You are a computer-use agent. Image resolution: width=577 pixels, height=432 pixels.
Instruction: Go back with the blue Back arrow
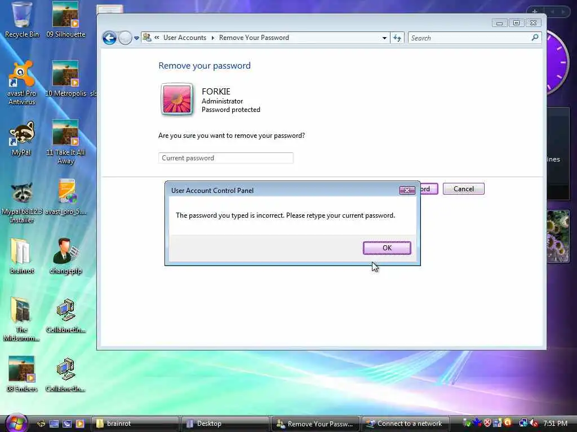point(110,38)
